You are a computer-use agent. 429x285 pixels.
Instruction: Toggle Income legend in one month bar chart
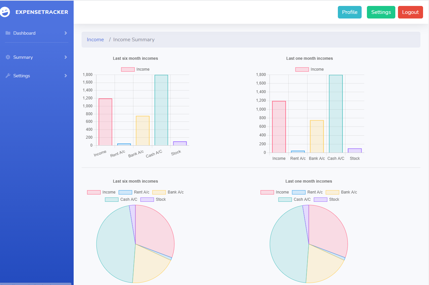[309, 69]
